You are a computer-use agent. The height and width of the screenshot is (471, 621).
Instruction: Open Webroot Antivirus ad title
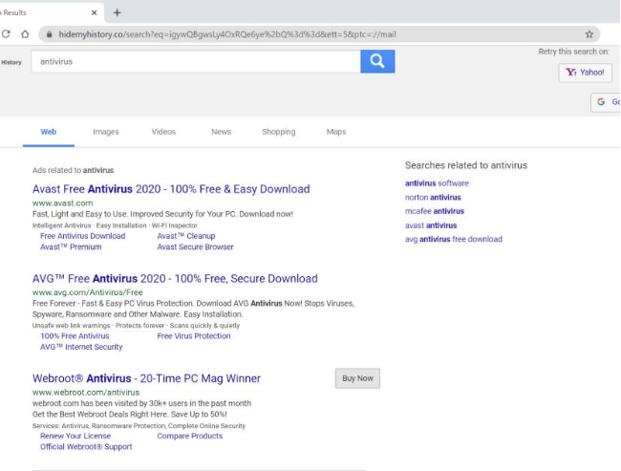coord(146,378)
